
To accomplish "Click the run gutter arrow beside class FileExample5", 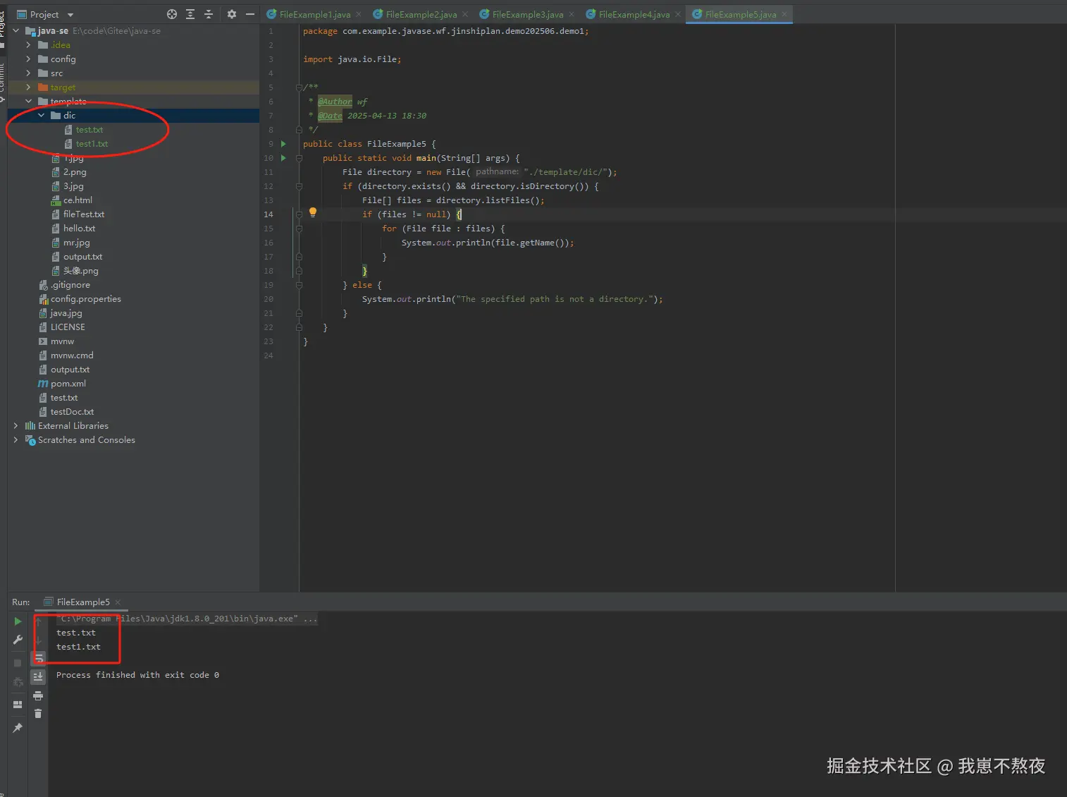I will (x=284, y=144).
